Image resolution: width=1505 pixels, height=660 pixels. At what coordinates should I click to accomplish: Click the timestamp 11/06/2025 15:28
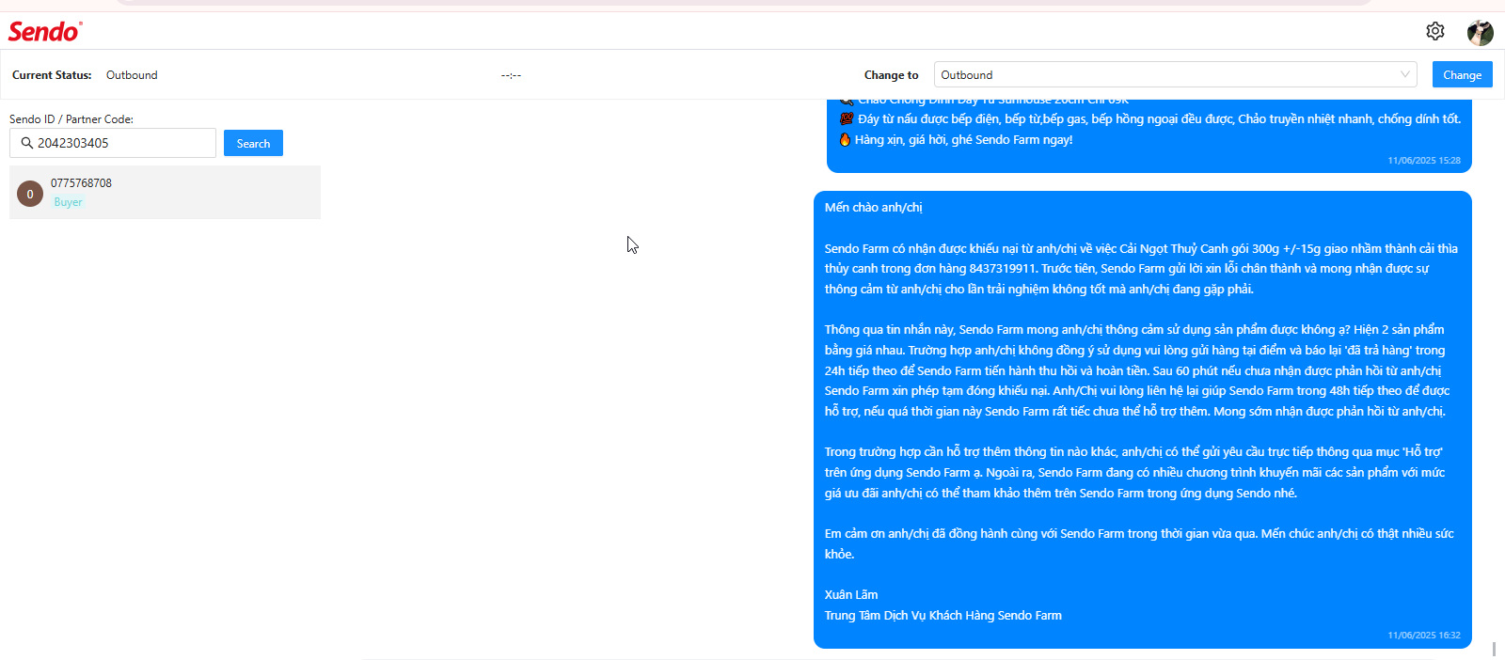pos(1424,161)
